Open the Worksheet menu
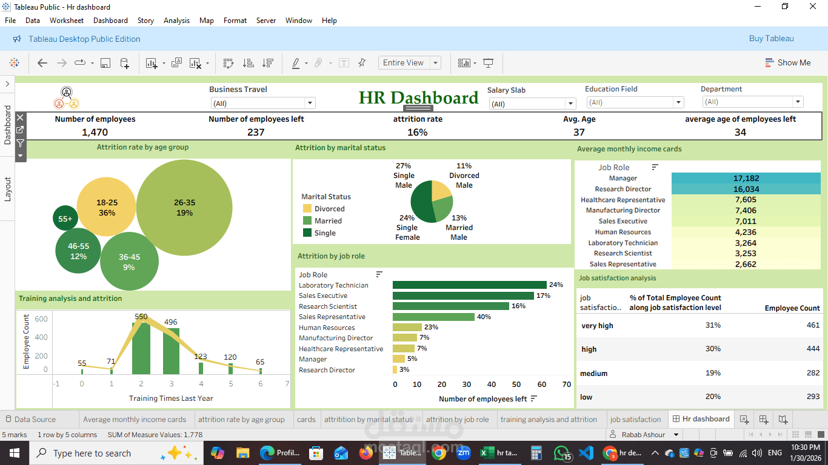The width and height of the screenshot is (828, 465). [67, 21]
